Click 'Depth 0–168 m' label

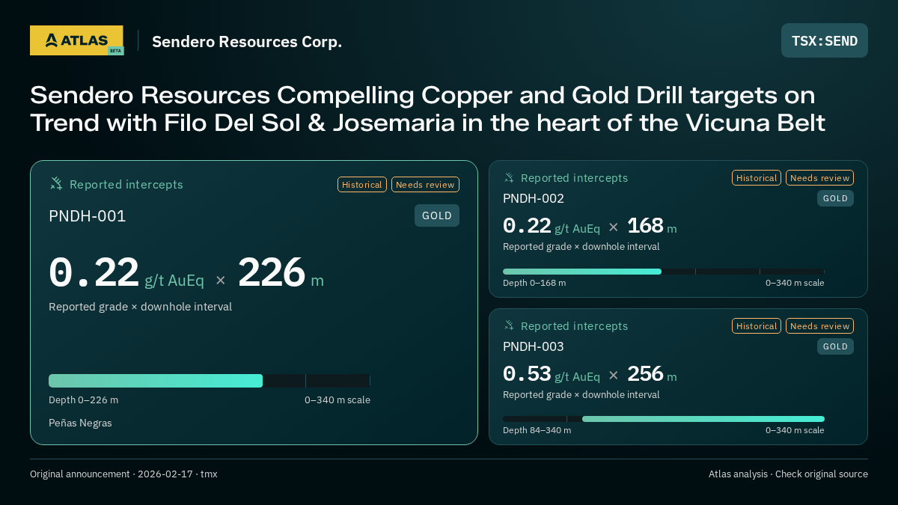[x=534, y=283]
